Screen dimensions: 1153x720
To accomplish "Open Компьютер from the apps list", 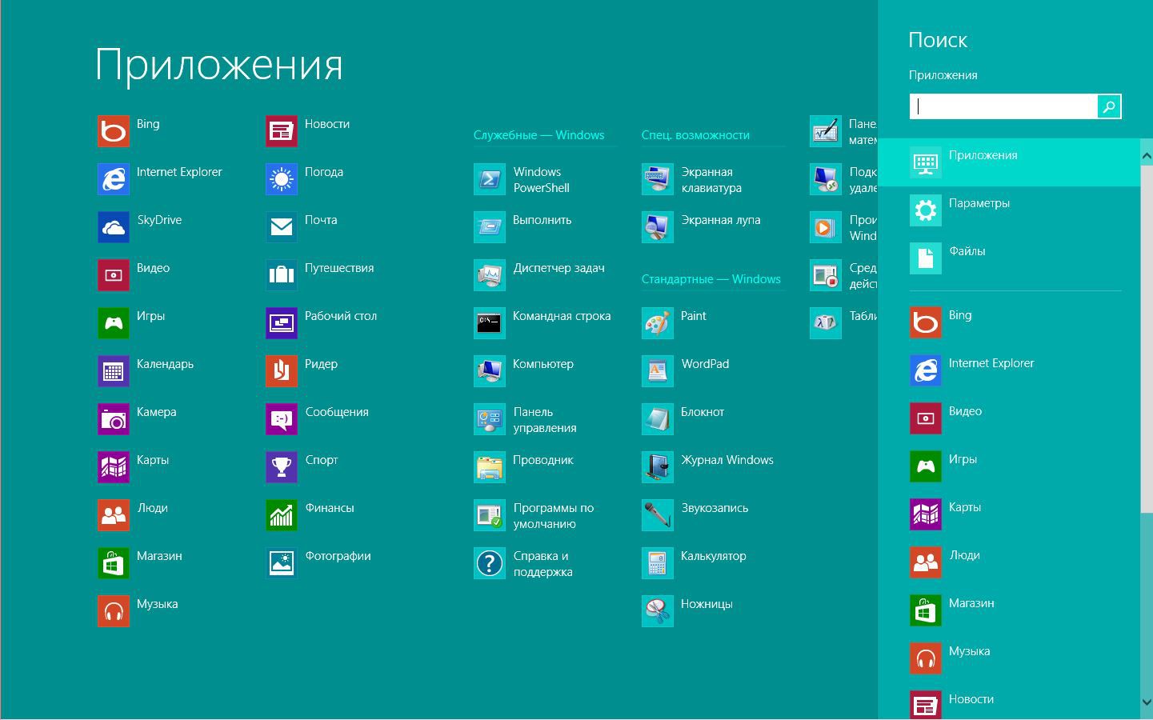I will pos(523,371).
